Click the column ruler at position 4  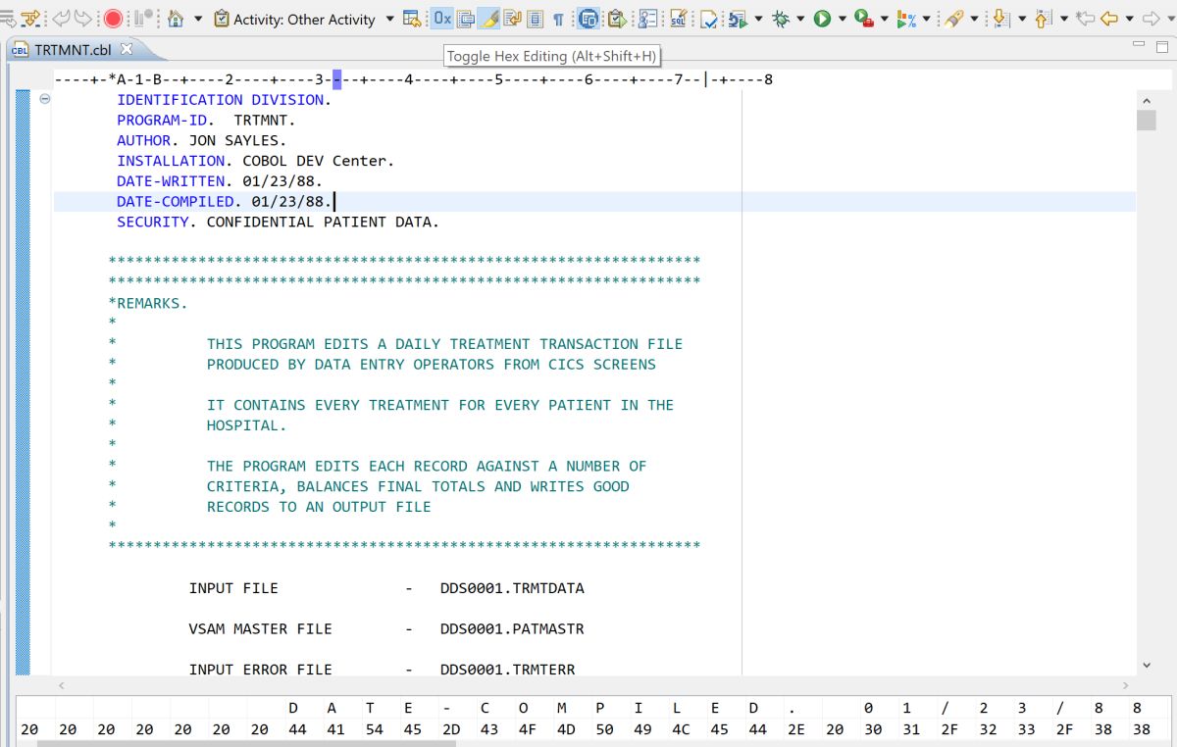click(x=409, y=78)
